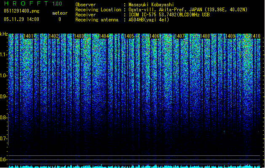
Task: Click the 1406 time marker
Action: tap(154, 36)
